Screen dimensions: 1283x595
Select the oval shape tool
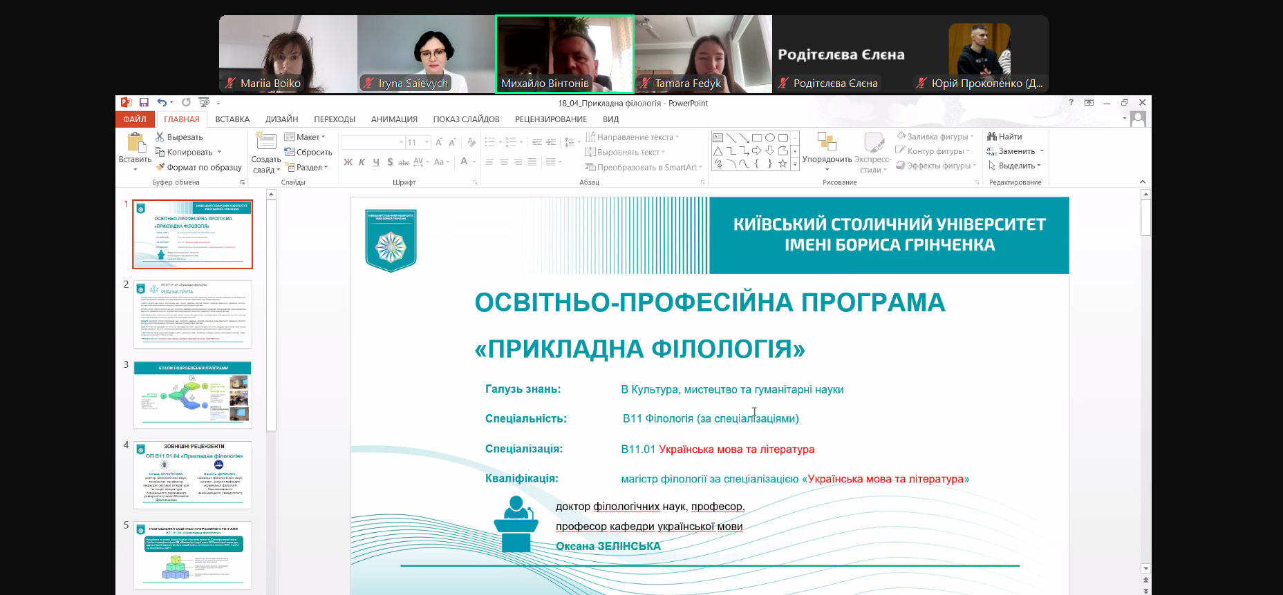click(x=770, y=137)
